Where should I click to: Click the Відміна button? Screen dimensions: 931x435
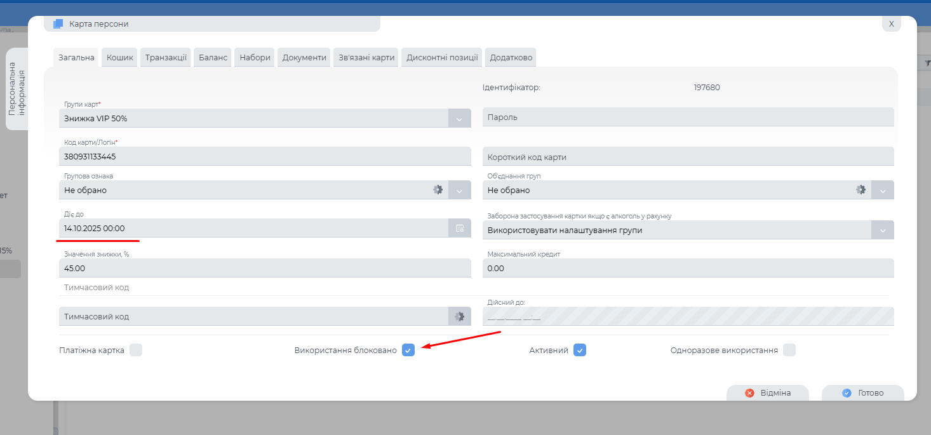[x=767, y=393]
